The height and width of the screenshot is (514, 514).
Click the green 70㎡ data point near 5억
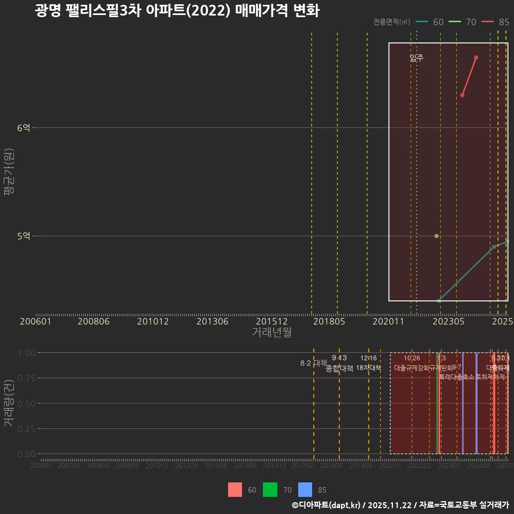[x=437, y=235]
